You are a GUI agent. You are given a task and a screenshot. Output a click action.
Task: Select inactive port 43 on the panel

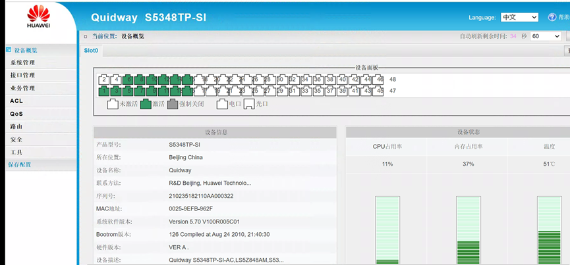[x=367, y=91]
